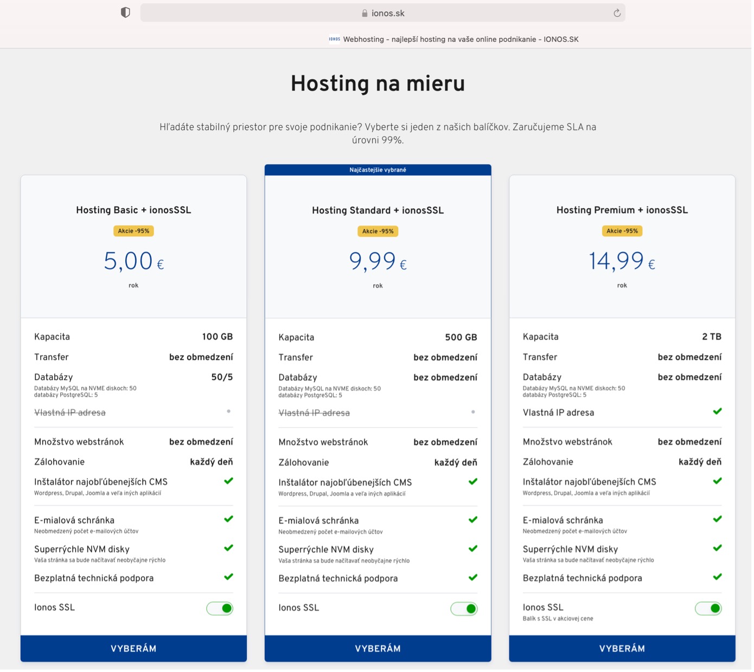
Task: Click VYBERÁM on the Hosting Premium plan
Action: [x=622, y=648]
